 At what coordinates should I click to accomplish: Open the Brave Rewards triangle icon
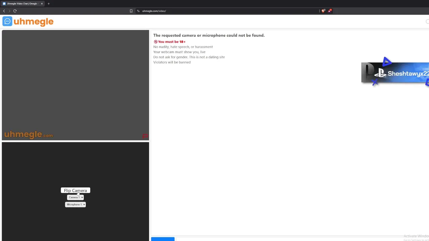click(x=330, y=11)
